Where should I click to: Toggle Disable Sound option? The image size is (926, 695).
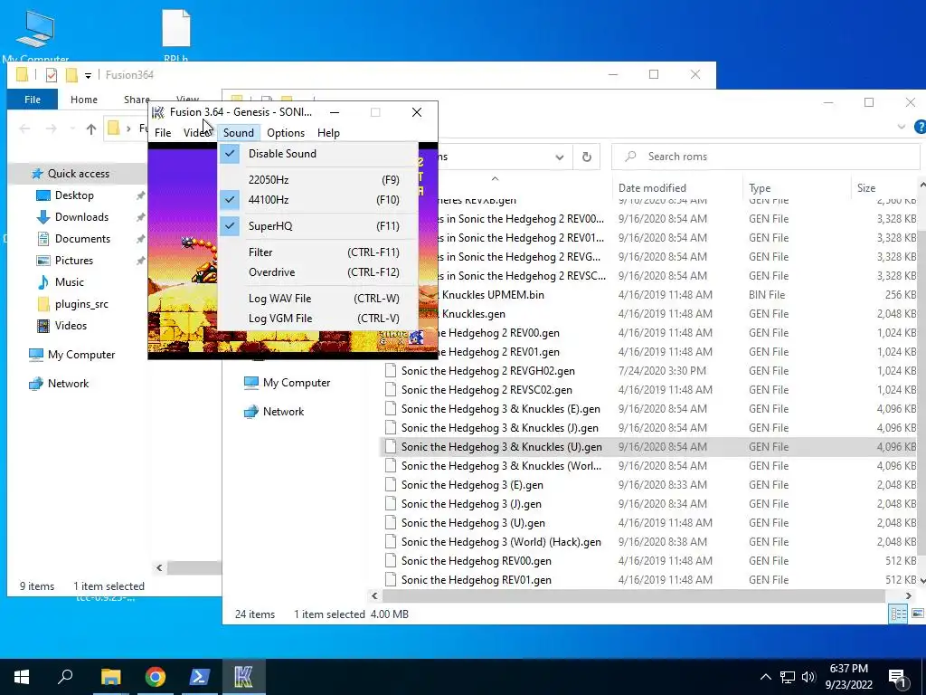(317, 154)
